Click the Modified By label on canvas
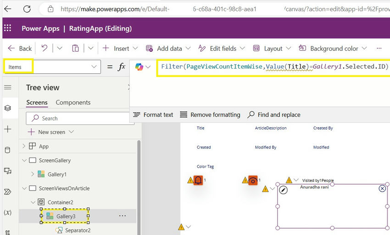The image size is (390, 235). pyautogui.click(x=266, y=148)
